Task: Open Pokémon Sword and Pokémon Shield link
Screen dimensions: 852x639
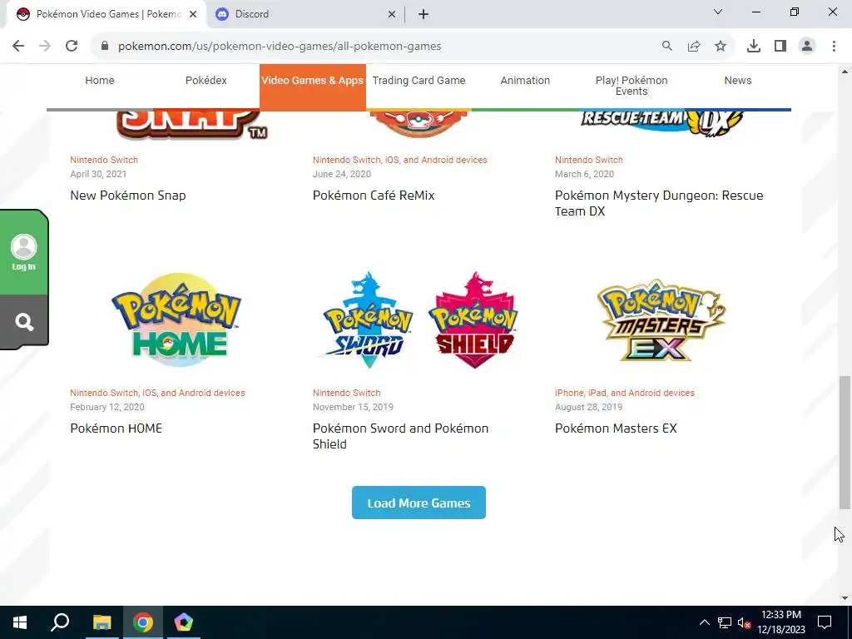Action: [x=400, y=436]
